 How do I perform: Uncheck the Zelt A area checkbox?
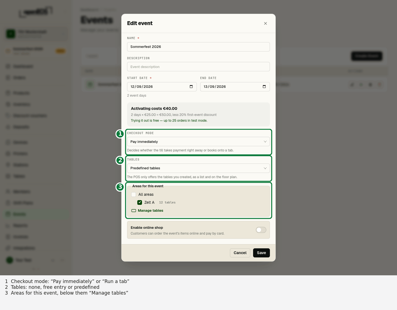pos(140,202)
